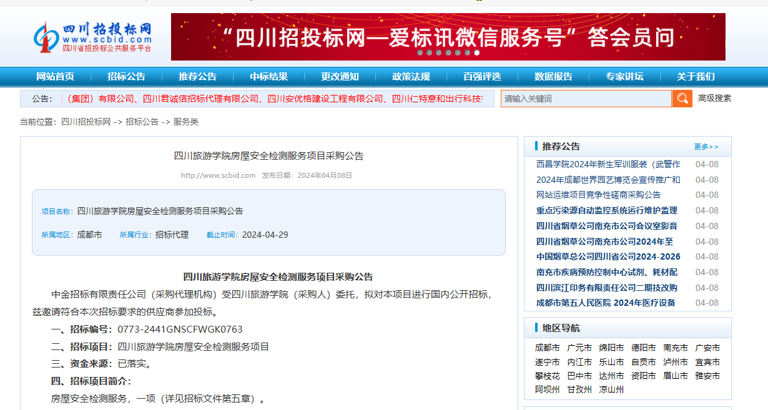
Task: Select 德阳市 in the region list
Action: (x=644, y=348)
